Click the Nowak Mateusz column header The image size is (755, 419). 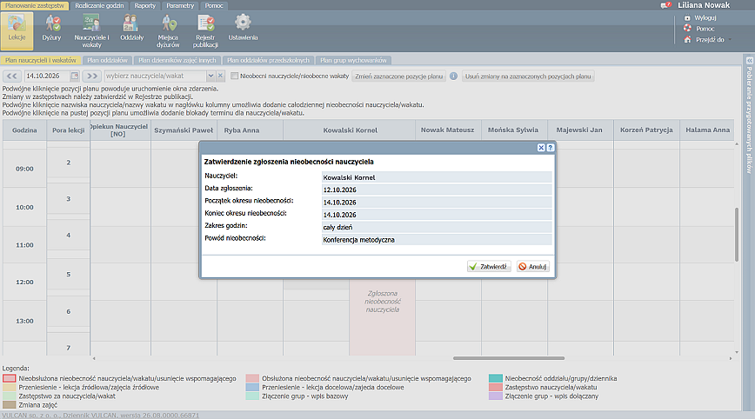[447, 130]
